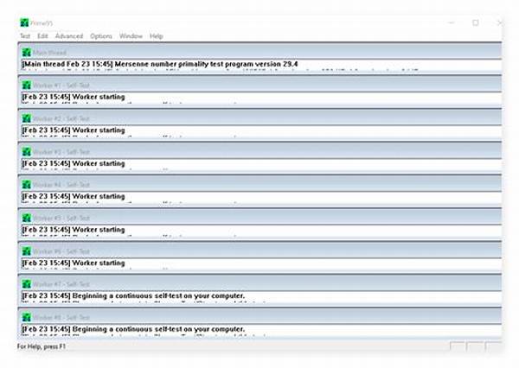This screenshot has height=368, width=519.
Task: Click the Worker #1 window icon
Action: [x=27, y=85]
